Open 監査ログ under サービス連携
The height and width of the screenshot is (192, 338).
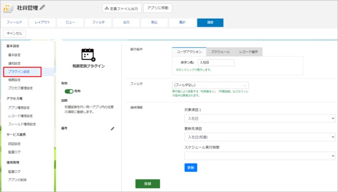tap(14, 152)
